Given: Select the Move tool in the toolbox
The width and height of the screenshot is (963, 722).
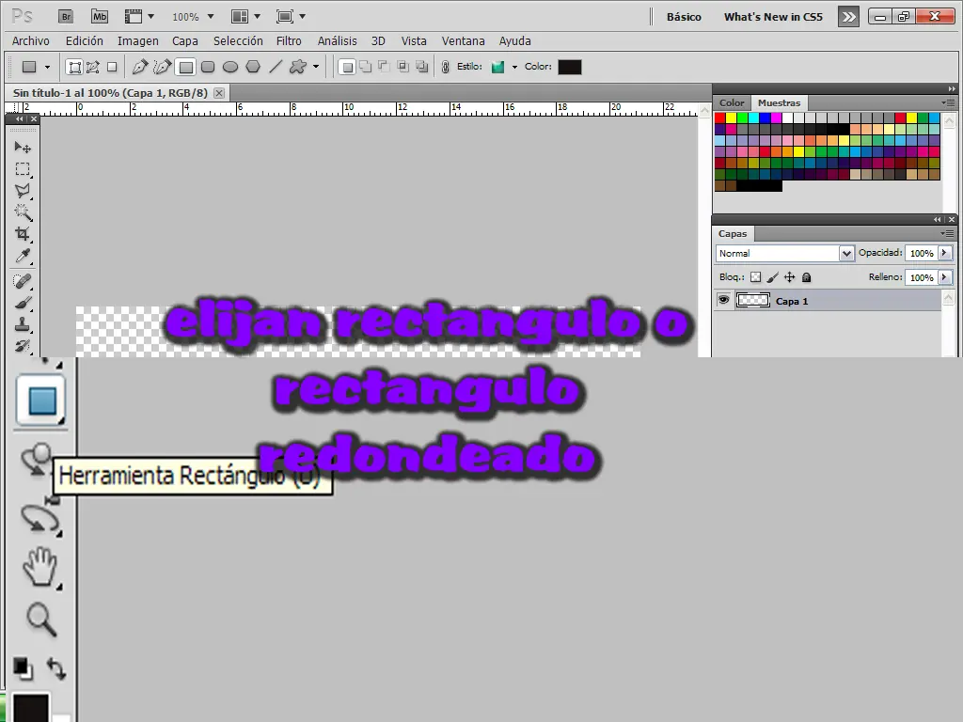Looking at the screenshot, I should tap(23, 147).
